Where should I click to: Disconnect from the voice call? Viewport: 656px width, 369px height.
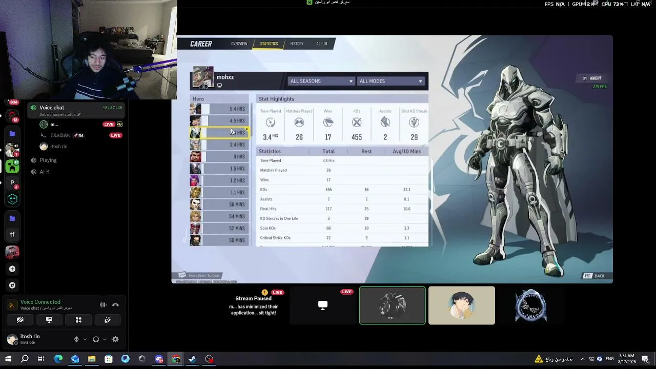pyautogui.click(x=115, y=305)
